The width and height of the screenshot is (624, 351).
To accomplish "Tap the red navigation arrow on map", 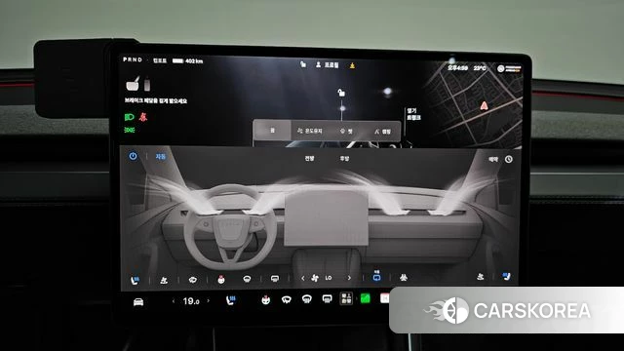I will pyautogui.click(x=484, y=105).
